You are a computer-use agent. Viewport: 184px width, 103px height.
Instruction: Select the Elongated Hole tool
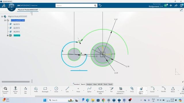point(100,90)
